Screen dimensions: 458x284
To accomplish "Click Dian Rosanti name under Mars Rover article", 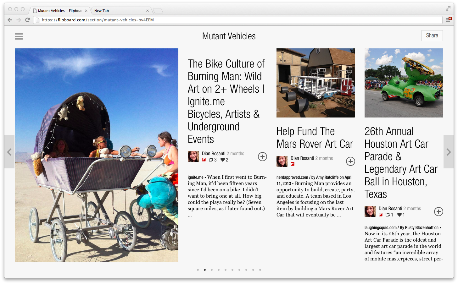I will pyautogui.click(x=302, y=158).
